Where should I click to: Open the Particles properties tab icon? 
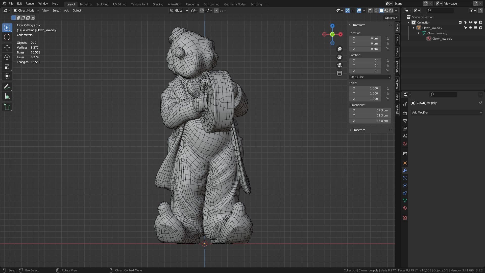(x=405, y=178)
